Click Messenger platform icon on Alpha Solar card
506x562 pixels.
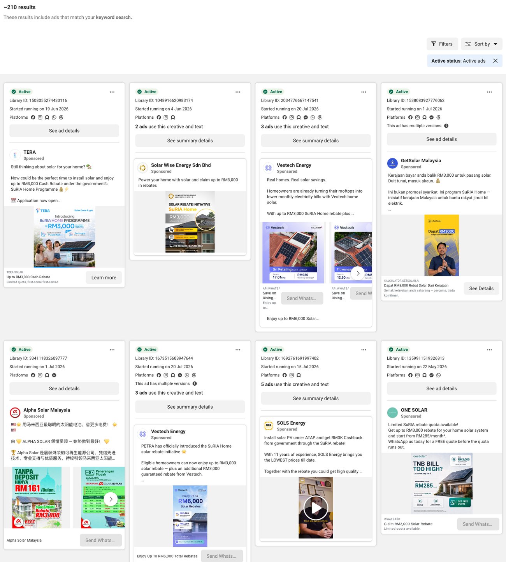[x=54, y=375]
